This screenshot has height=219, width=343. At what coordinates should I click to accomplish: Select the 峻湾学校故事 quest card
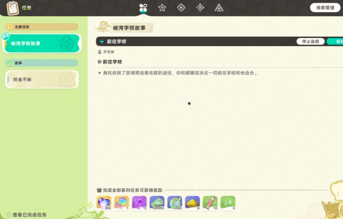pos(42,44)
